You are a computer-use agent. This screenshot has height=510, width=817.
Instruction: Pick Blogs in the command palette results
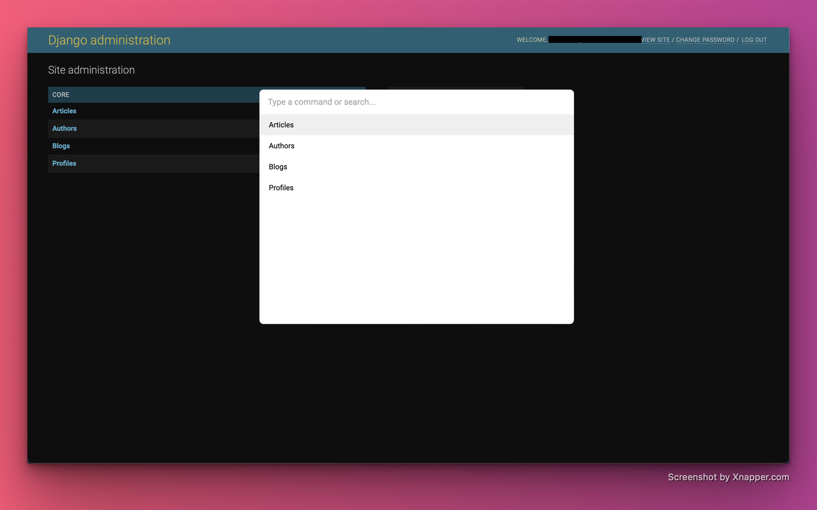278,167
